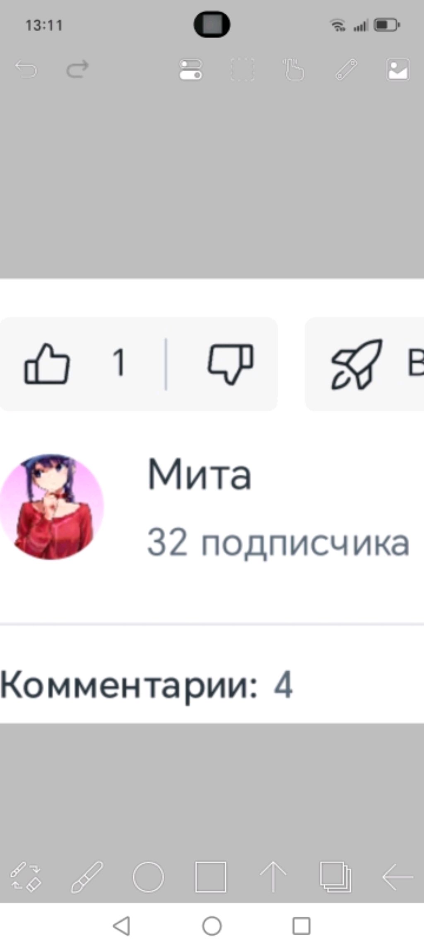Select the dashed selection rectangle tool

coord(243,69)
